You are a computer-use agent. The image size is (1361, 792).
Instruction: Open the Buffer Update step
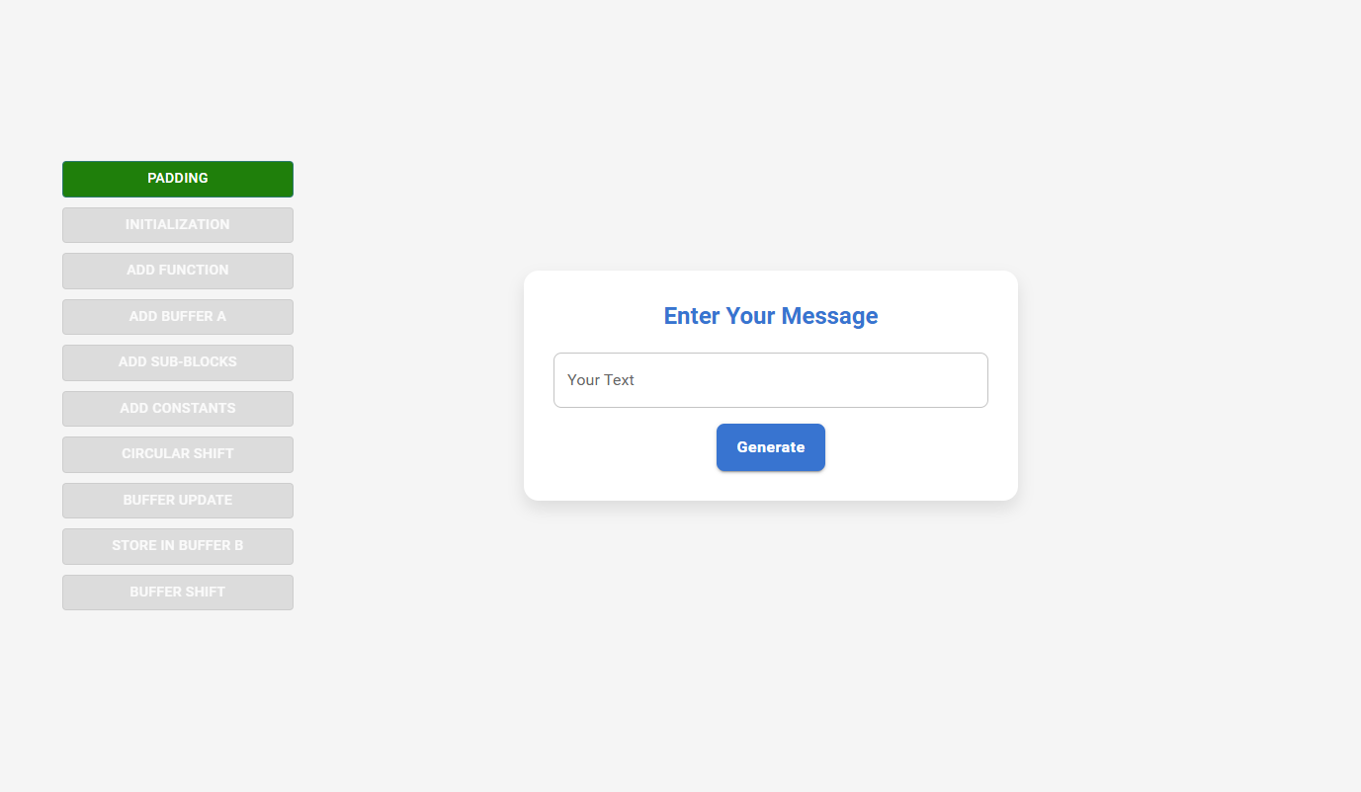[178, 501]
